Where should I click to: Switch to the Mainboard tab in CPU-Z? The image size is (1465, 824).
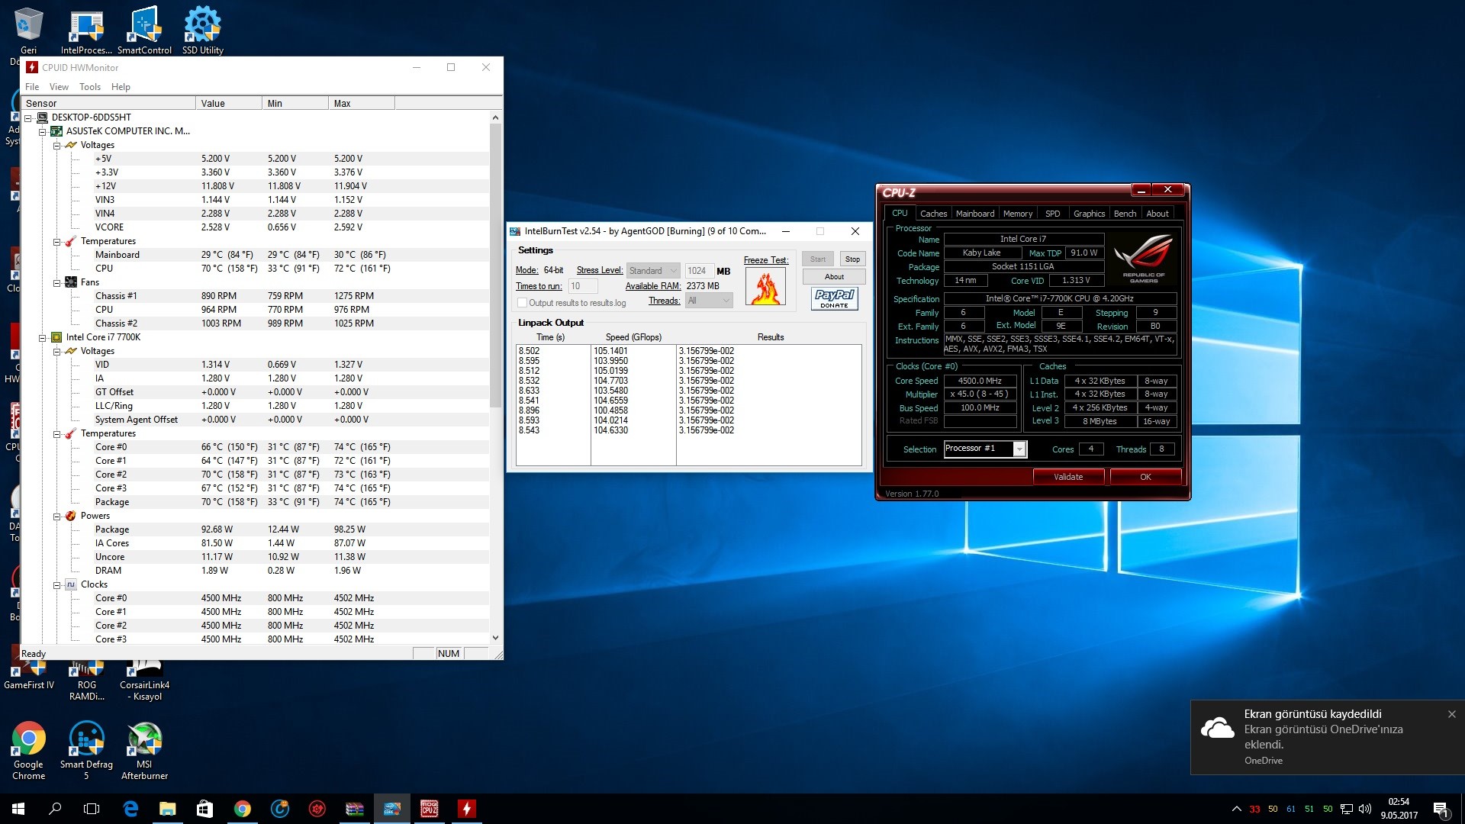coord(975,214)
